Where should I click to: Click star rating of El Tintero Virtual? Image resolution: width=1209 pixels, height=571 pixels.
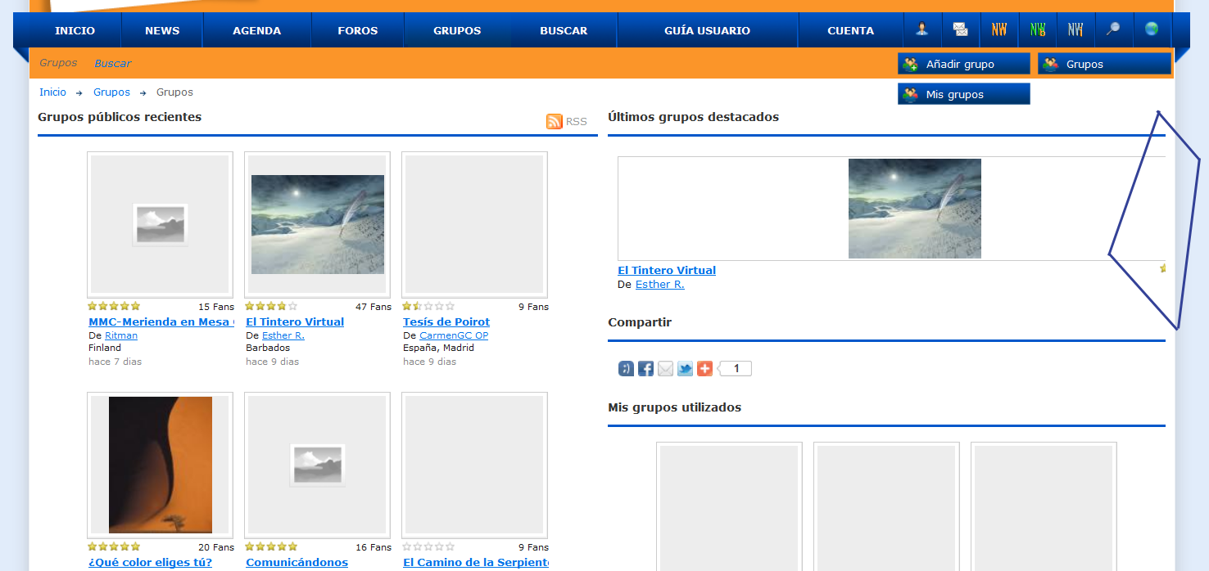pyautogui.click(x=271, y=307)
